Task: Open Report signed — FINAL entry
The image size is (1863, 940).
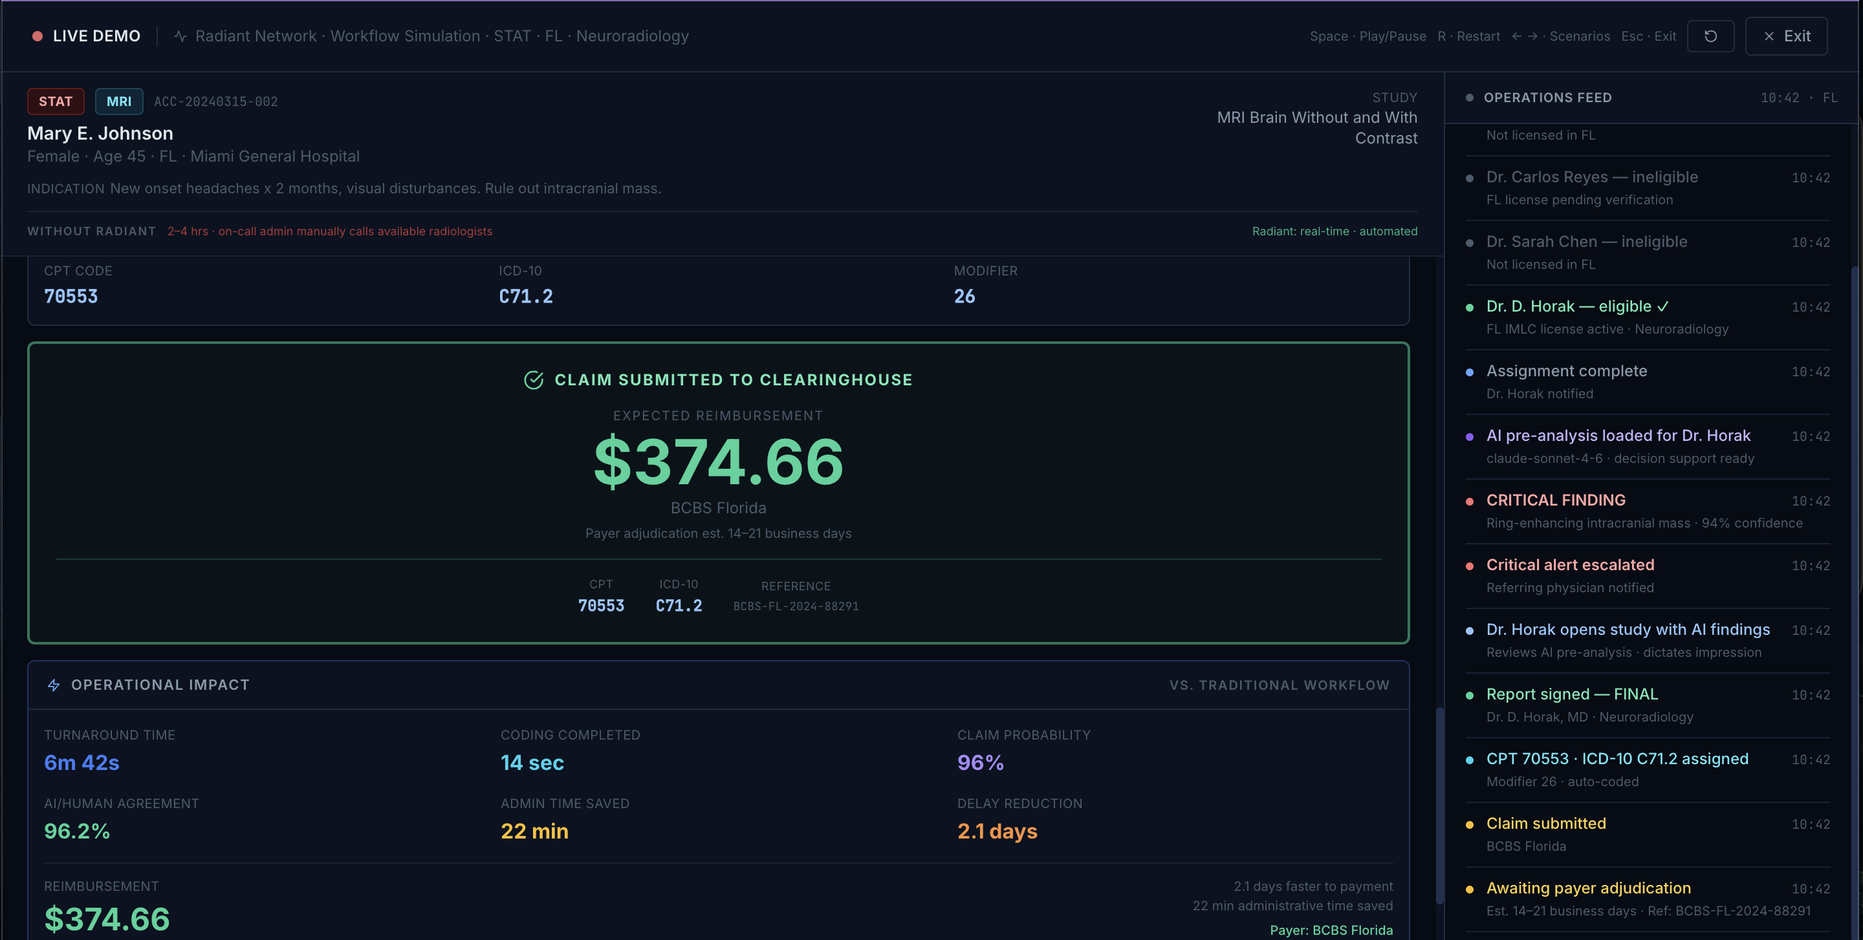Action: (x=1648, y=705)
